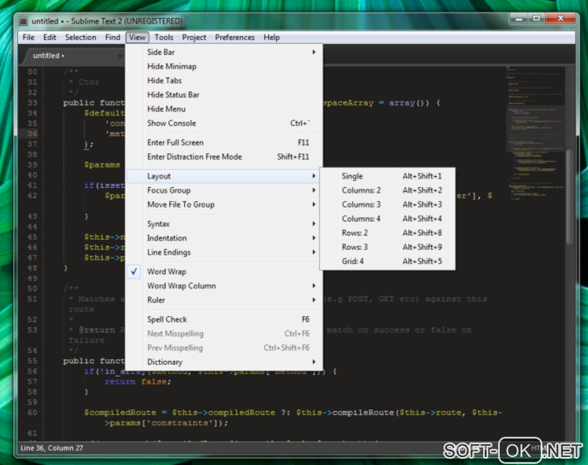Select the Columns: 3 layout
Viewport: 588px width, 465px height.
tap(388, 204)
